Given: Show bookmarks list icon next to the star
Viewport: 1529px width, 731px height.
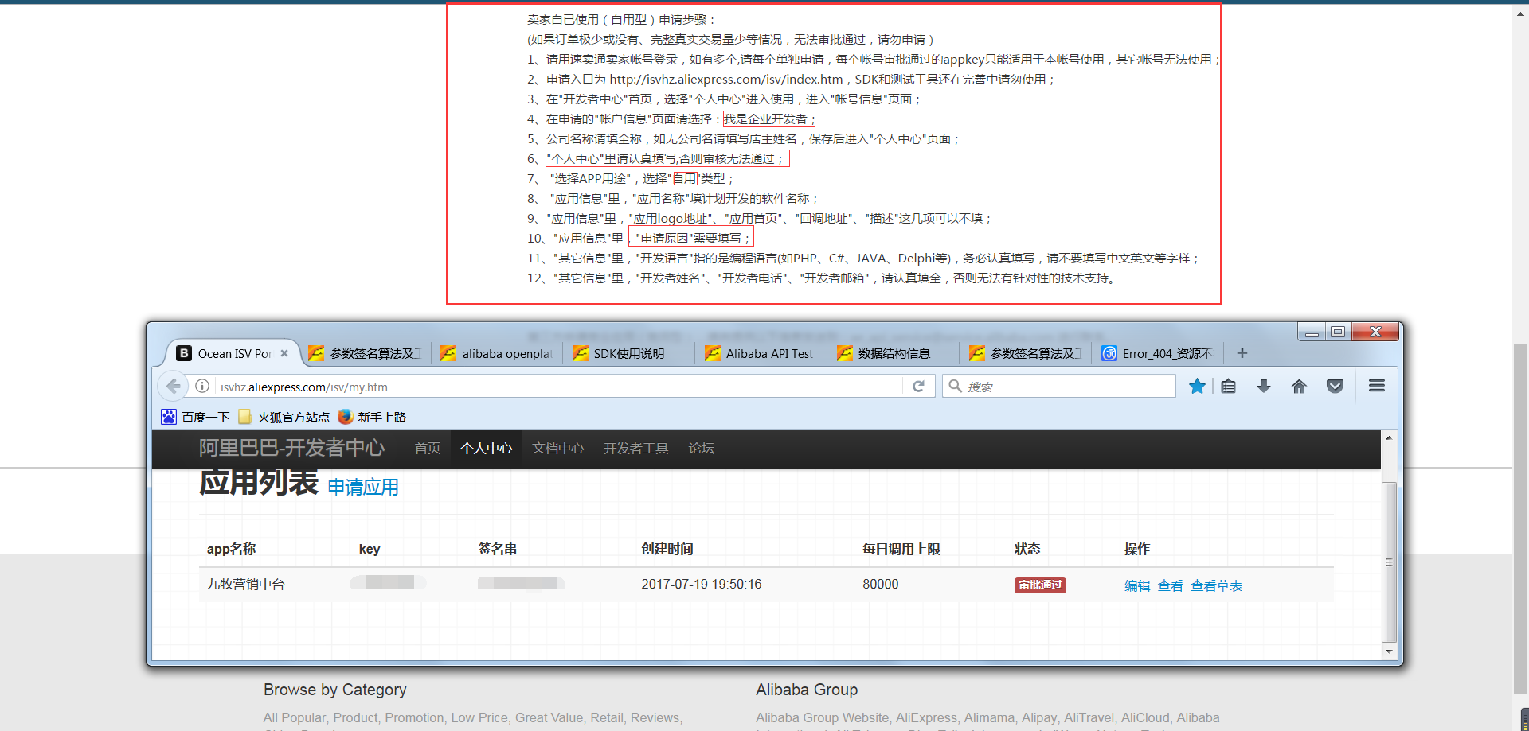Looking at the screenshot, I should [1229, 387].
